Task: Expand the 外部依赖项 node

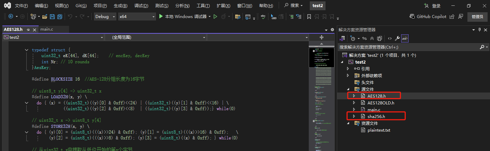Action: [348, 75]
